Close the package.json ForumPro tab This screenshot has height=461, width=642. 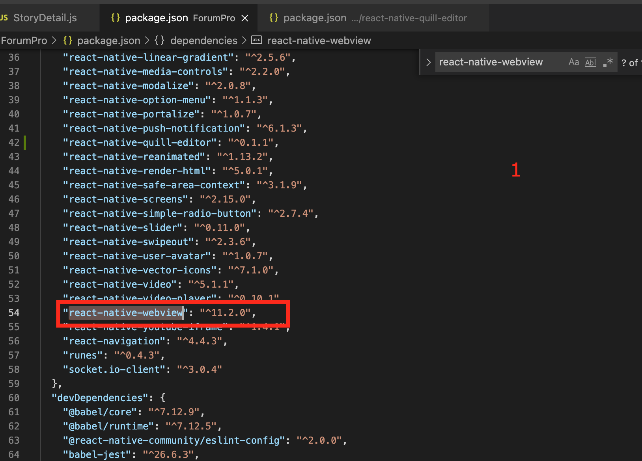click(245, 18)
